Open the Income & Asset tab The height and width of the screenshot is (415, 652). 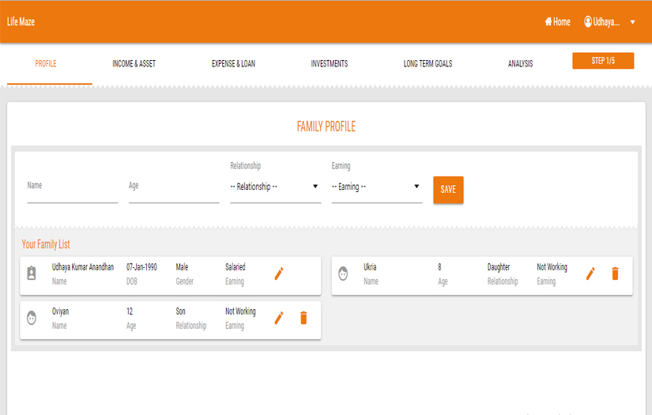134,63
